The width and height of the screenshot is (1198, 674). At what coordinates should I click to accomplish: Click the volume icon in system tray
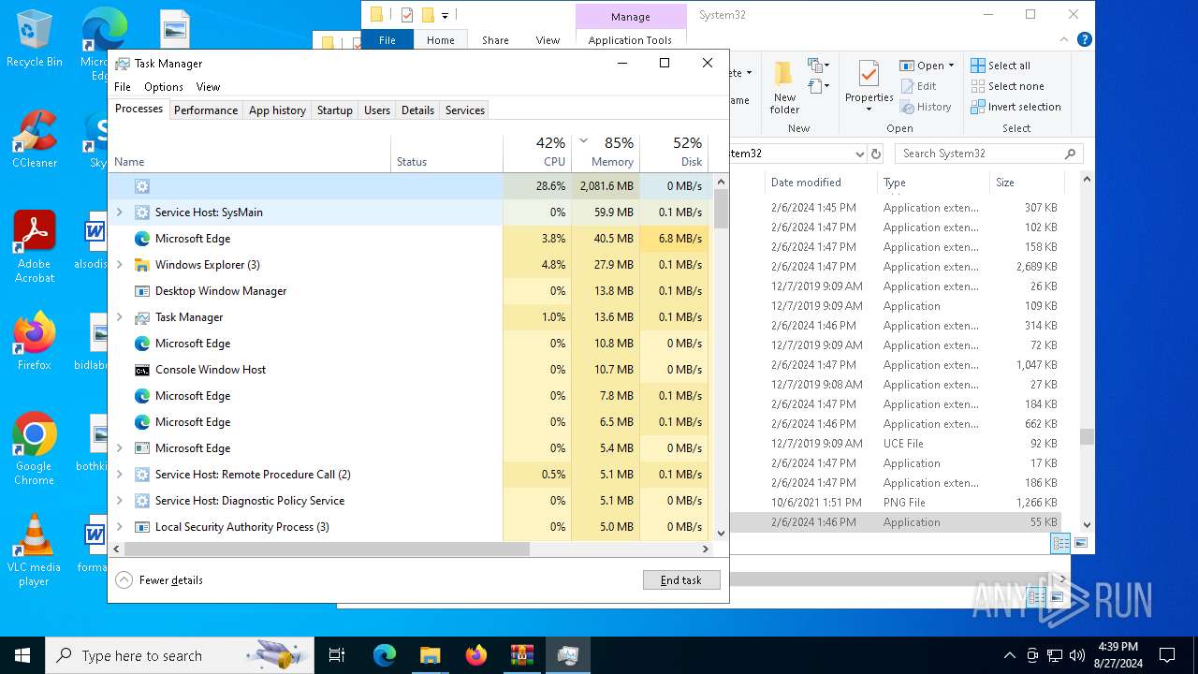pyautogui.click(x=1077, y=655)
